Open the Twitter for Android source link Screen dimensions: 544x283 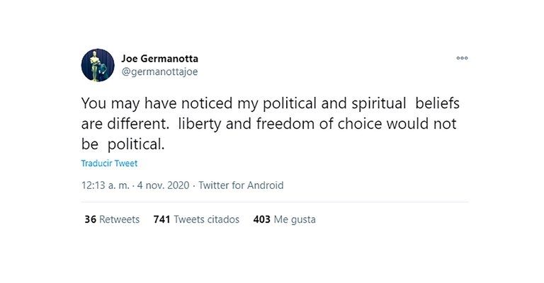tap(241, 185)
